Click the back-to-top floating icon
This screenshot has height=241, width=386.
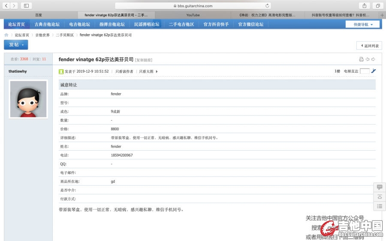(x=380, y=197)
